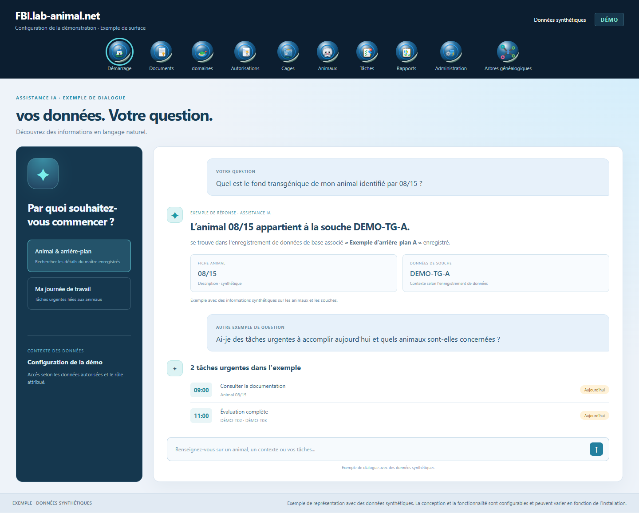This screenshot has height=513, width=639.
Task: Click the FBI.lab-animal.net logo title
Action: 58,16
